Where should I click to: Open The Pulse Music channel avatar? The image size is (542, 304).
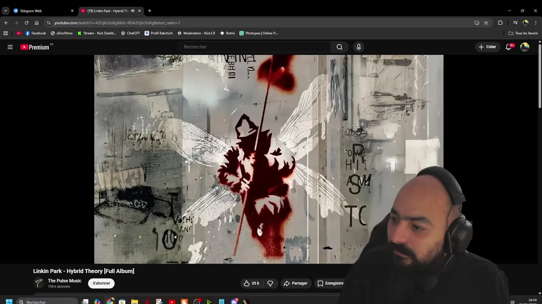(x=39, y=283)
